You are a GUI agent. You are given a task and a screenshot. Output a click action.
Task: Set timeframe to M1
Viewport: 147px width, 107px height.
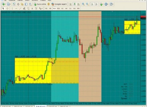coord(46,9)
